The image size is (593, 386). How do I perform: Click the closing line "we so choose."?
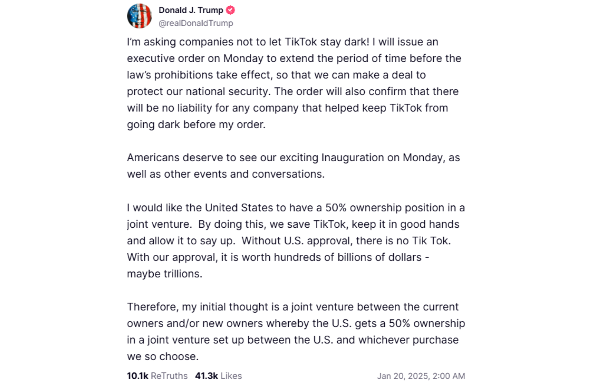[x=163, y=356]
